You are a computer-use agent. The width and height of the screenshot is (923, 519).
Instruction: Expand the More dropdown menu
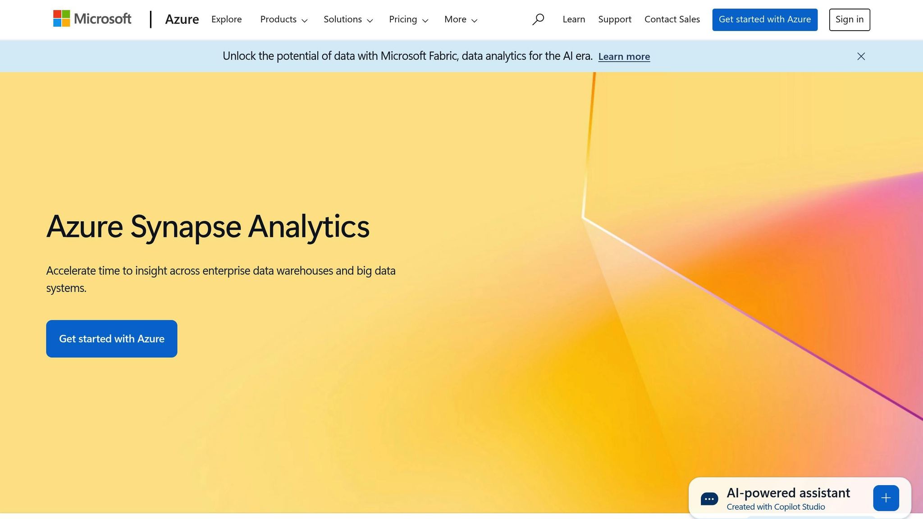pyautogui.click(x=461, y=19)
